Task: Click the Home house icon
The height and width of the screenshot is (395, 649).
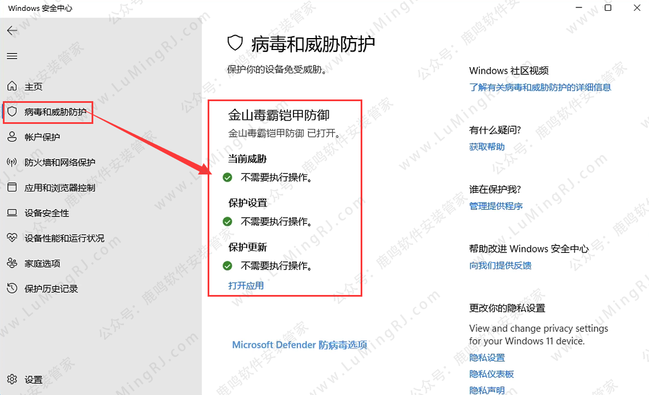Action: [x=12, y=86]
